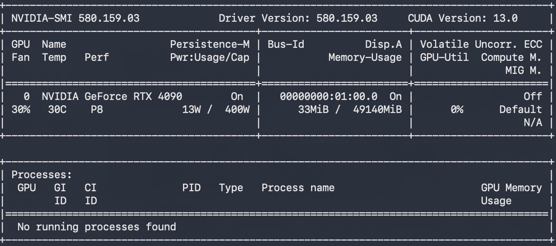Select the Bus-Id column header
The width and height of the screenshot is (556, 246).
tap(286, 44)
